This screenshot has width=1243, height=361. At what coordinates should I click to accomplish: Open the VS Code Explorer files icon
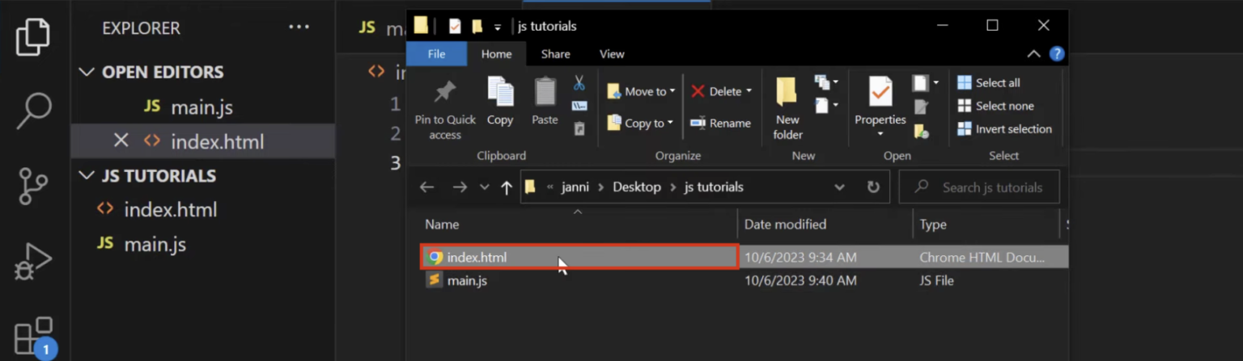click(x=33, y=36)
